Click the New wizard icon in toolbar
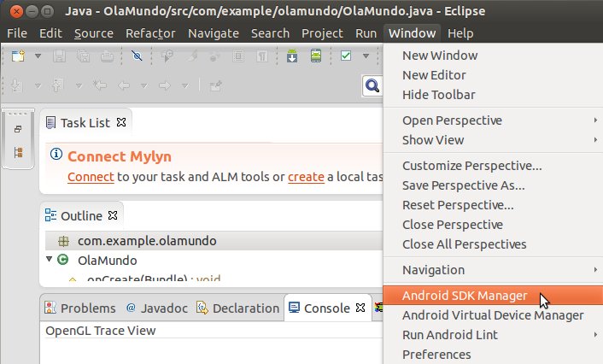Screen dimensions: 603x364 click(x=18, y=56)
